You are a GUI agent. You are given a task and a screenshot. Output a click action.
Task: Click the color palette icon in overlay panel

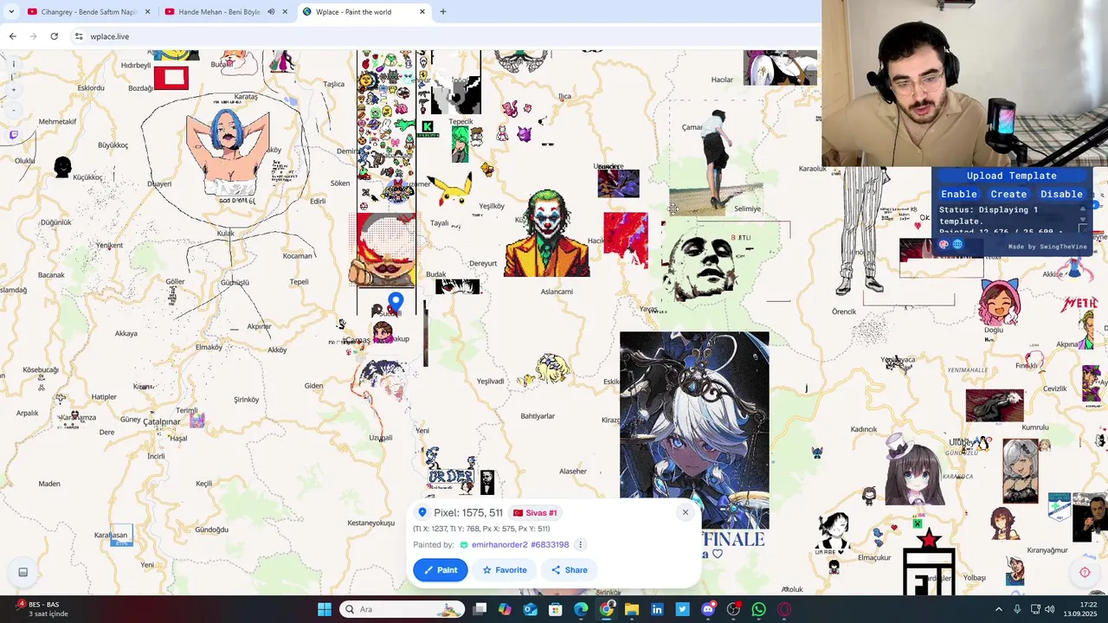pos(944,245)
